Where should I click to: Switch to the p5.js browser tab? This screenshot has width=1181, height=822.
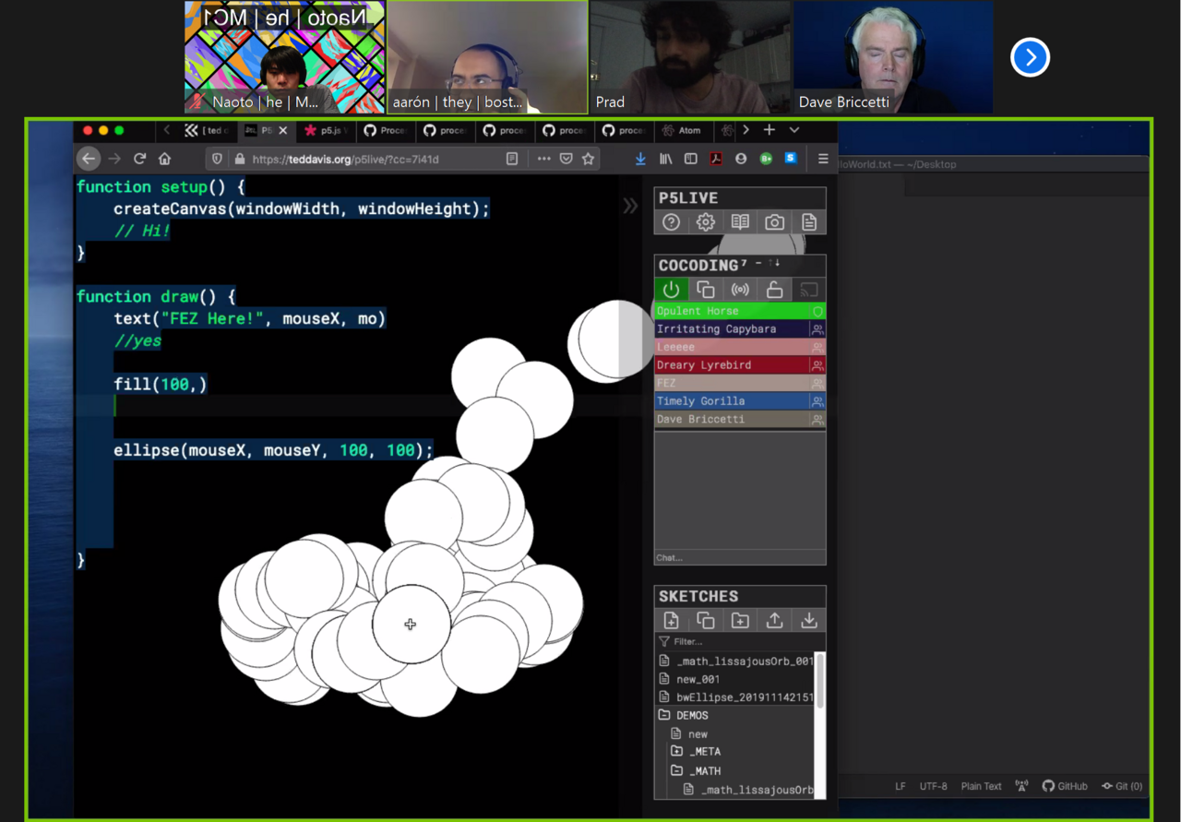(x=325, y=130)
